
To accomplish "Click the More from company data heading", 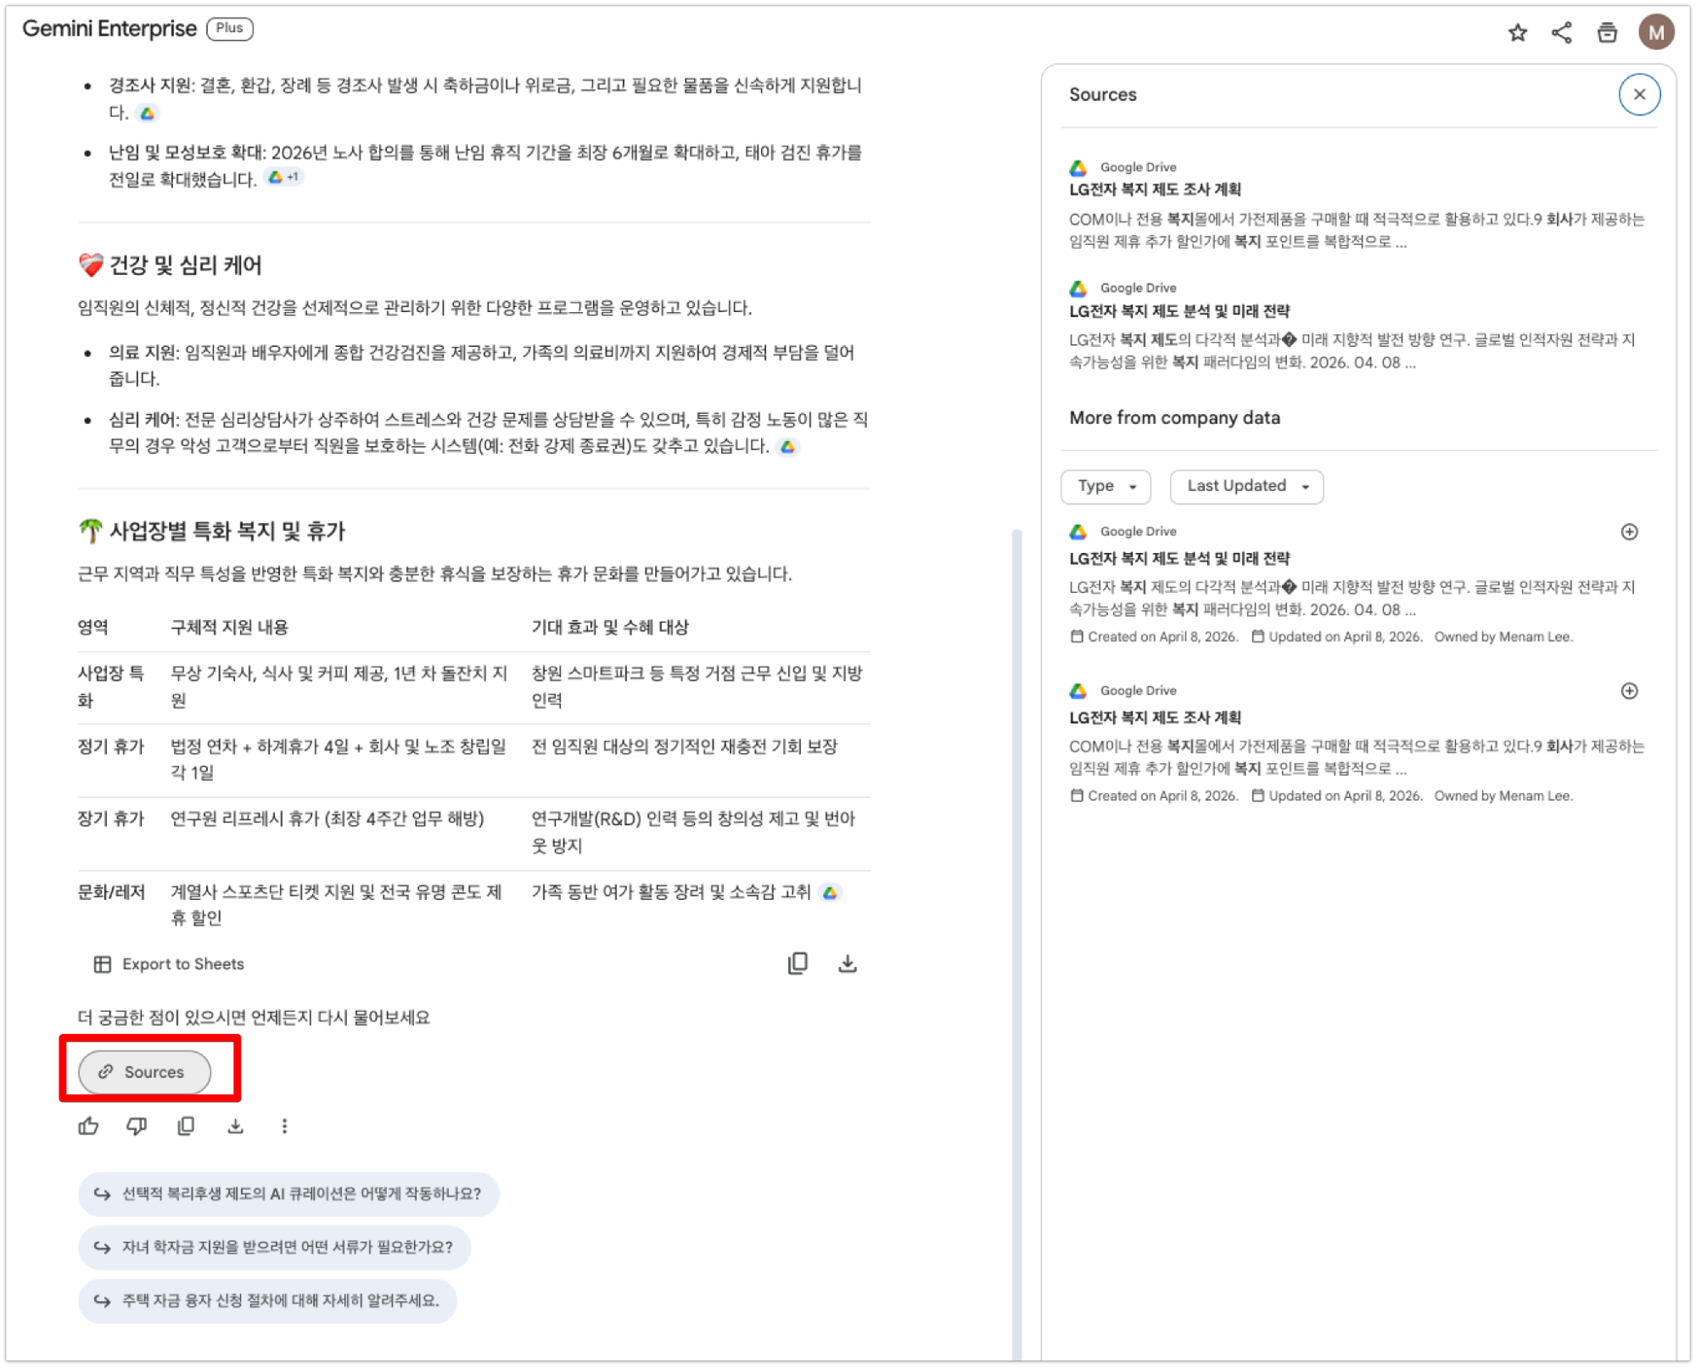I will (1174, 418).
